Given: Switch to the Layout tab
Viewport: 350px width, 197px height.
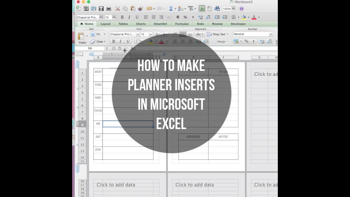Looking at the screenshot, I should pos(106,24).
